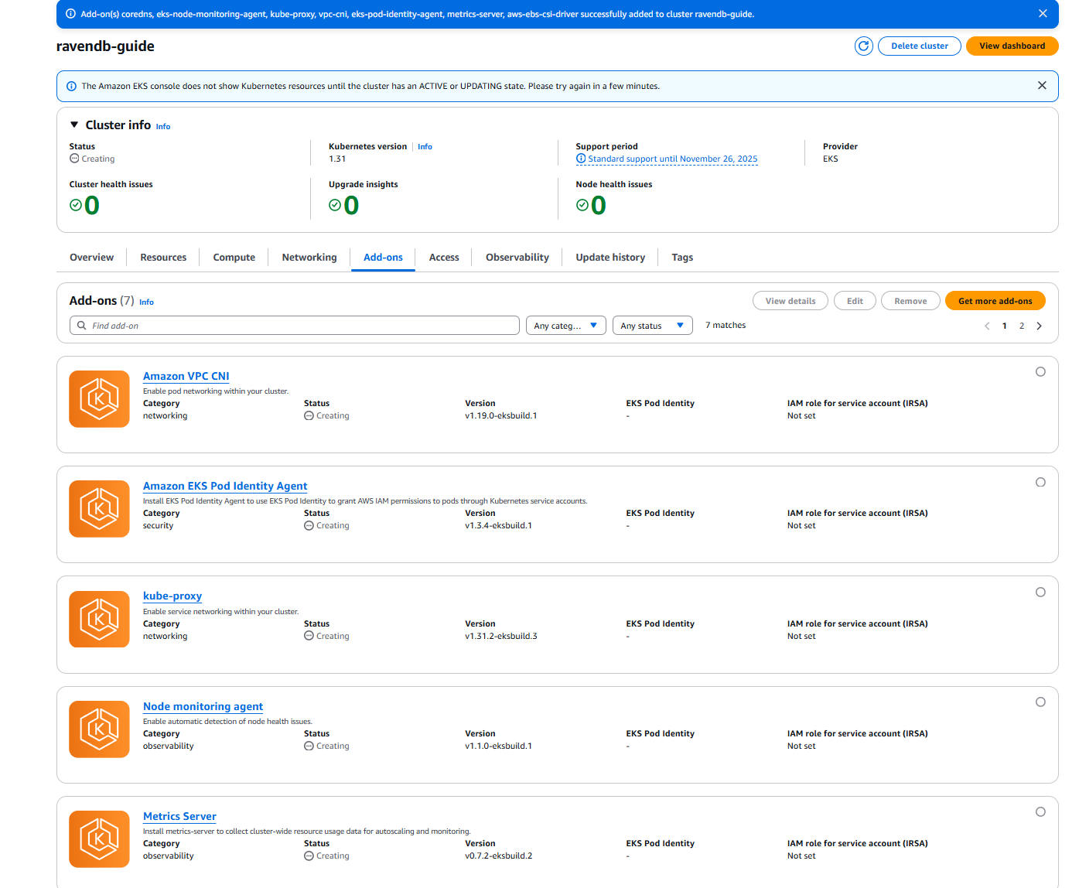Click Info link next to Add-ons heading

(146, 302)
